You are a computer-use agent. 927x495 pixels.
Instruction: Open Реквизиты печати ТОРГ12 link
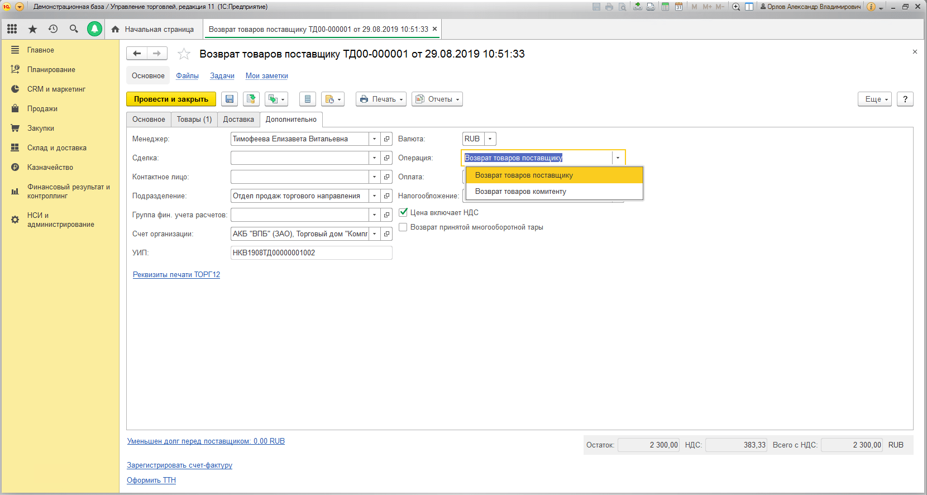[x=176, y=275]
